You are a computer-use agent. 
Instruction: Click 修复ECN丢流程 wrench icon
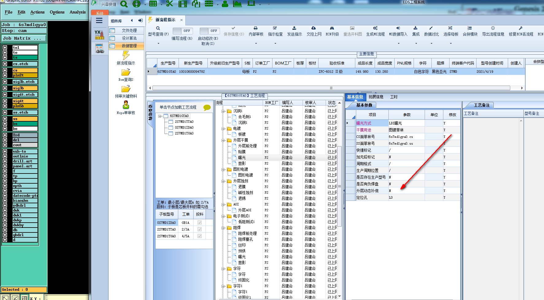521,28
